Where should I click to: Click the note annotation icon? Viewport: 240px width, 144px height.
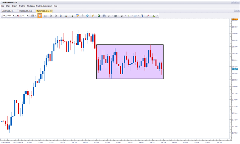point(77,16)
